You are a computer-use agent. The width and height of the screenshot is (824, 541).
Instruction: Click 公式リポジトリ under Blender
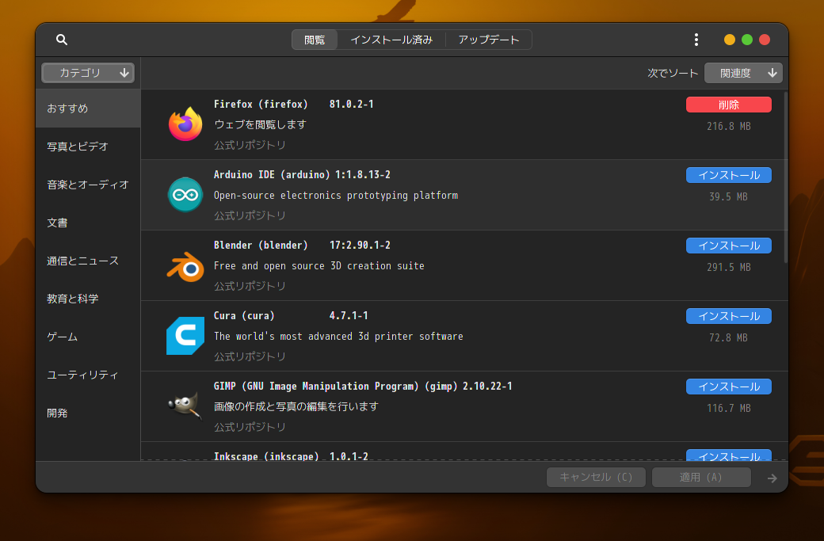coord(250,286)
